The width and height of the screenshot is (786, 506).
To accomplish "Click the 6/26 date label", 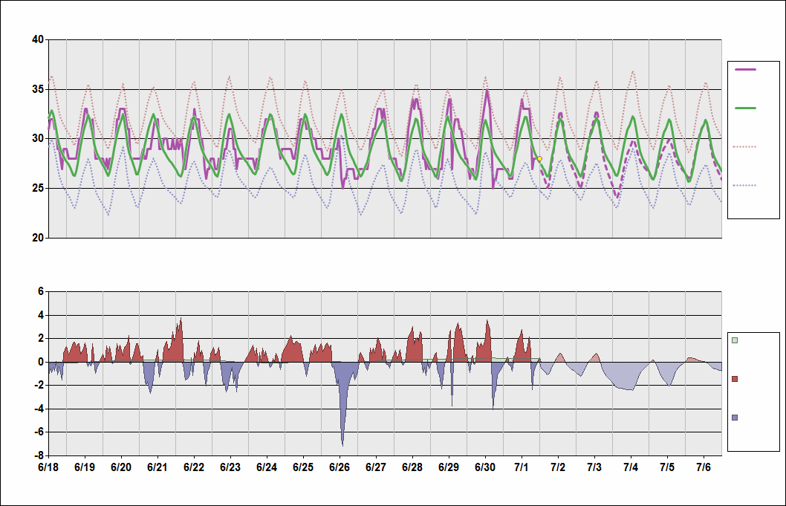I will pos(340,468).
